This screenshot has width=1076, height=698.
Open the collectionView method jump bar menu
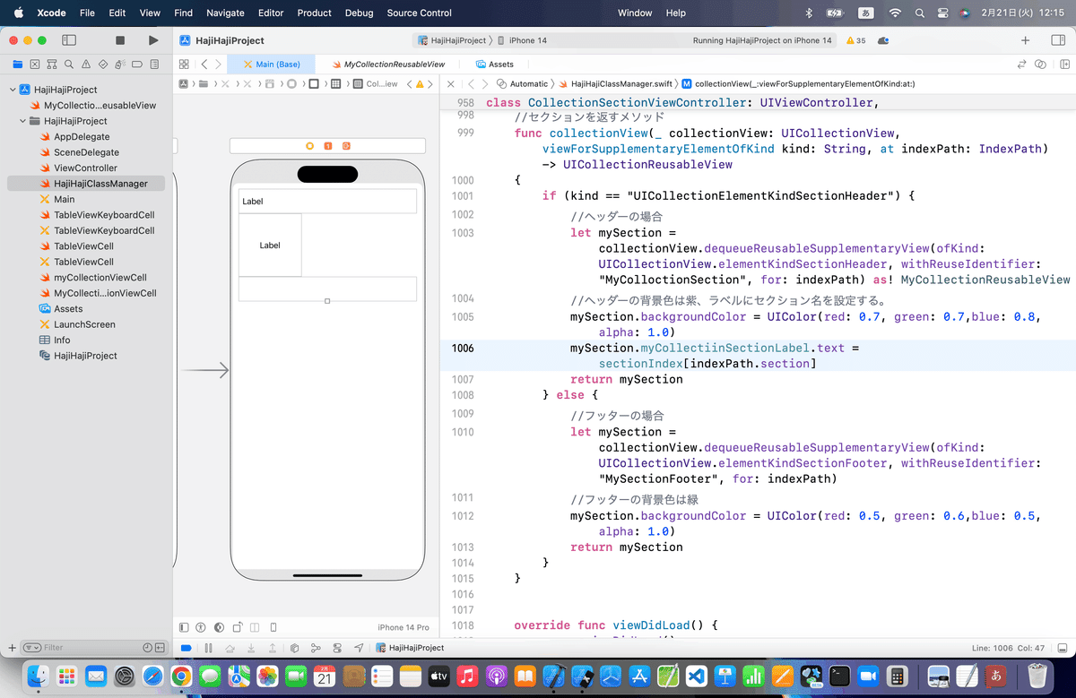tap(798, 83)
